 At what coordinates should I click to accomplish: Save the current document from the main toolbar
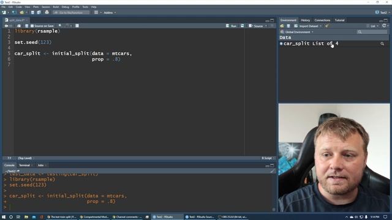[x=32, y=12]
